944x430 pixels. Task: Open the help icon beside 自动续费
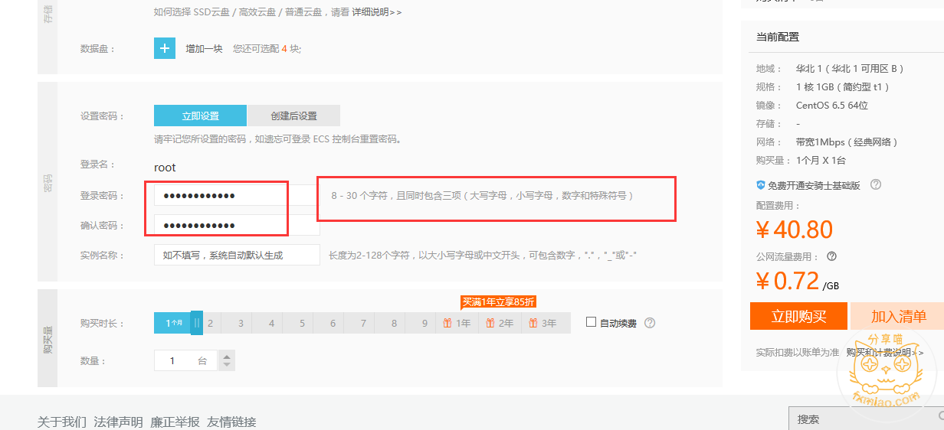[650, 323]
